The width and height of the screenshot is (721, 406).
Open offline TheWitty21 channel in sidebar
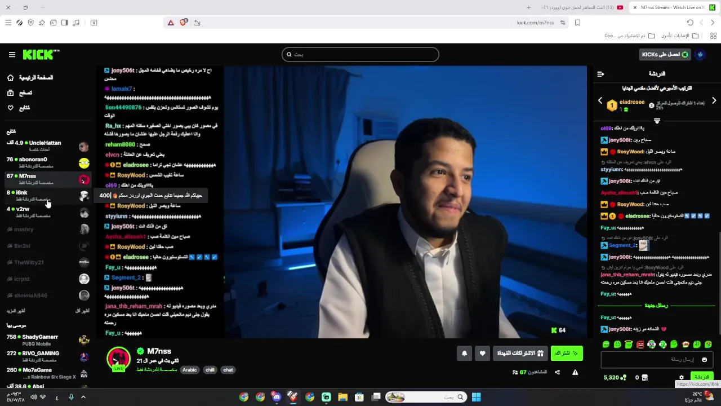(48, 262)
